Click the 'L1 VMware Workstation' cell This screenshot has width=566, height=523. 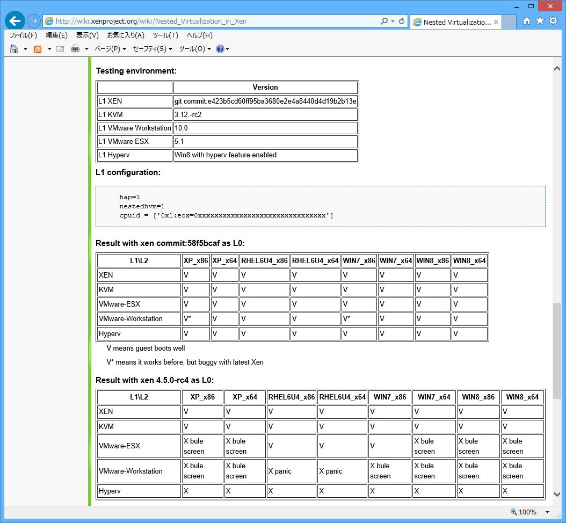click(135, 128)
